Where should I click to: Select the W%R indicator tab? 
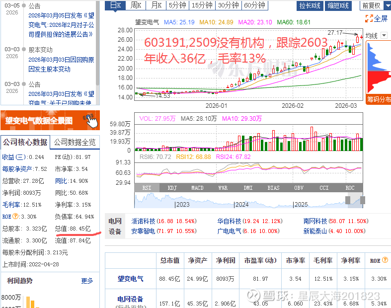[x=223, y=188]
